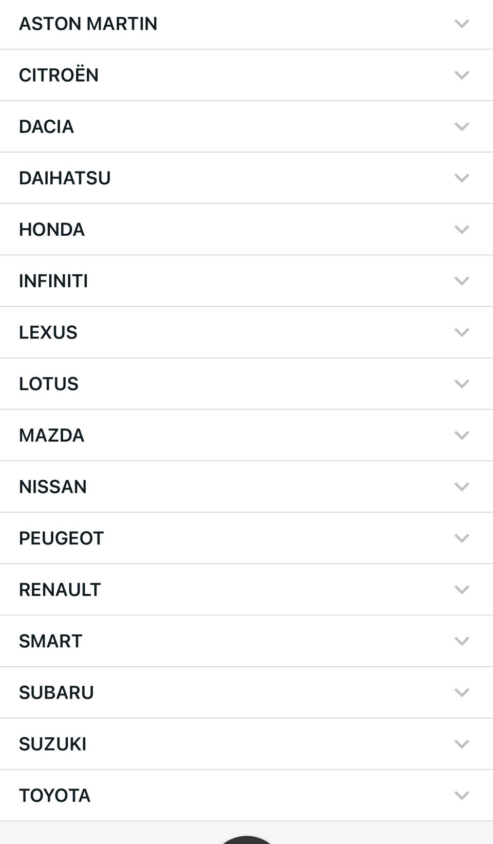Open the PEUGEOT dropdown arrow

click(x=462, y=538)
